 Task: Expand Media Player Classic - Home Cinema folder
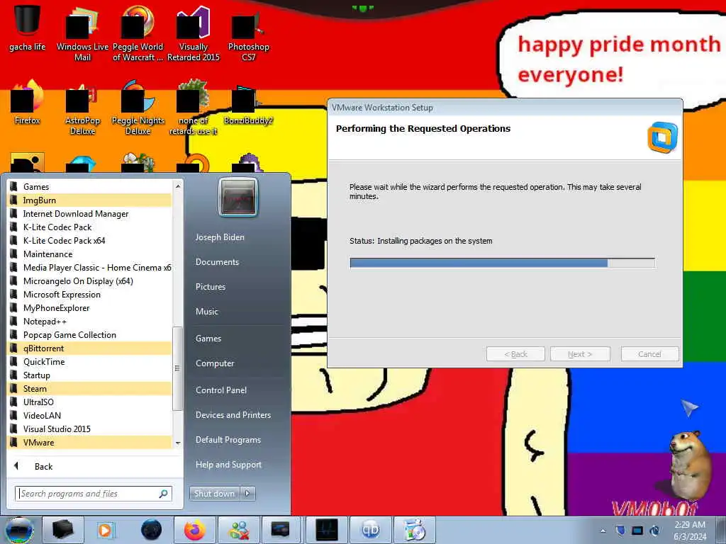click(90, 267)
